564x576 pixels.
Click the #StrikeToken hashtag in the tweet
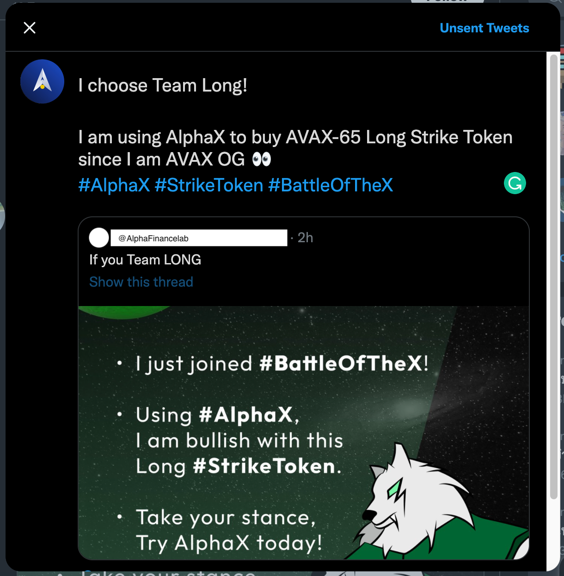(209, 185)
